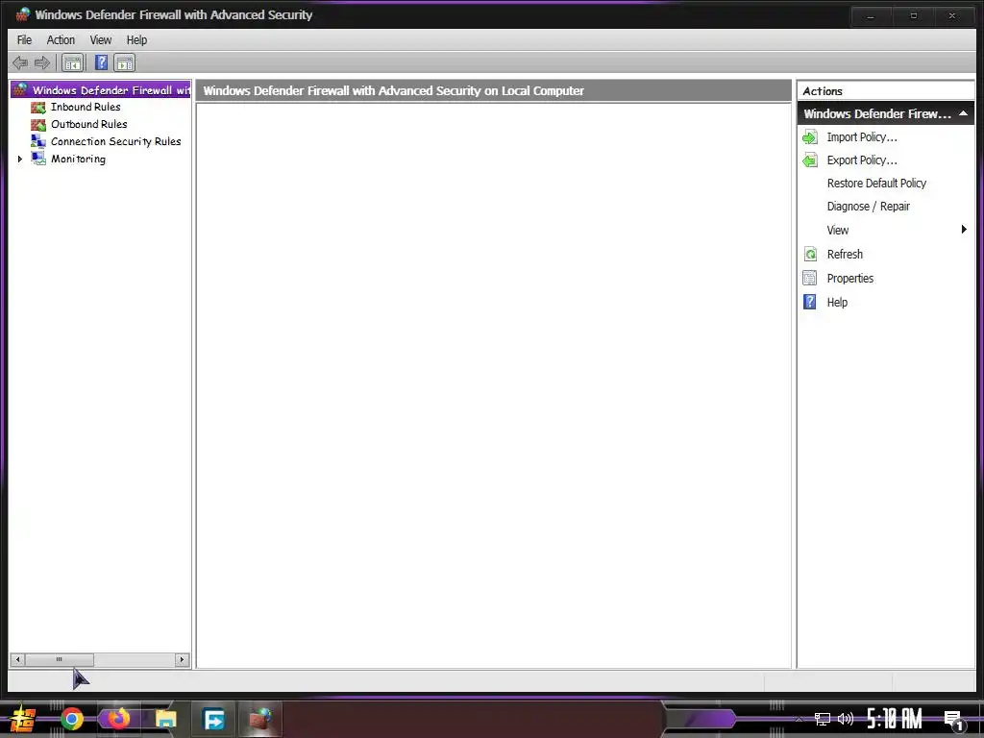Image resolution: width=984 pixels, height=738 pixels.
Task: Open File Explorer from the taskbar
Action: (x=165, y=719)
